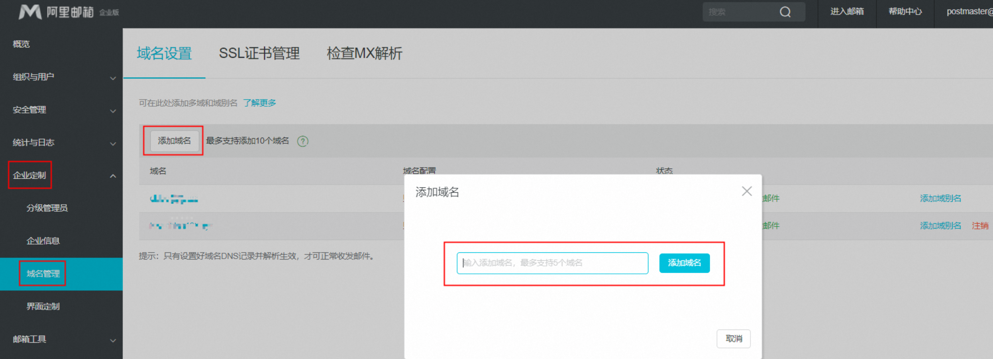
Task: Switch to the 检查MX解析 tab
Action: [364, 53]
